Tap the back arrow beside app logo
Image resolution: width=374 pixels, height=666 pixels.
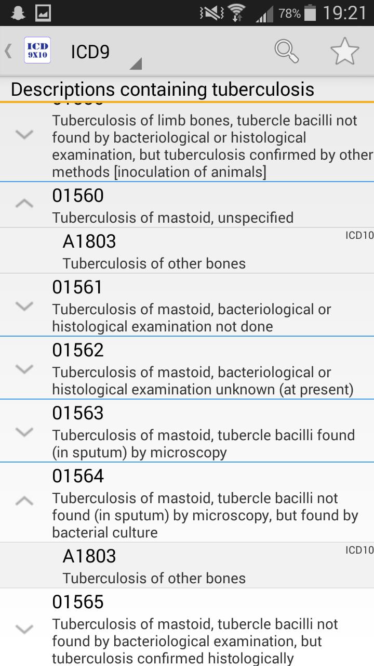click(x=8, y=51)
